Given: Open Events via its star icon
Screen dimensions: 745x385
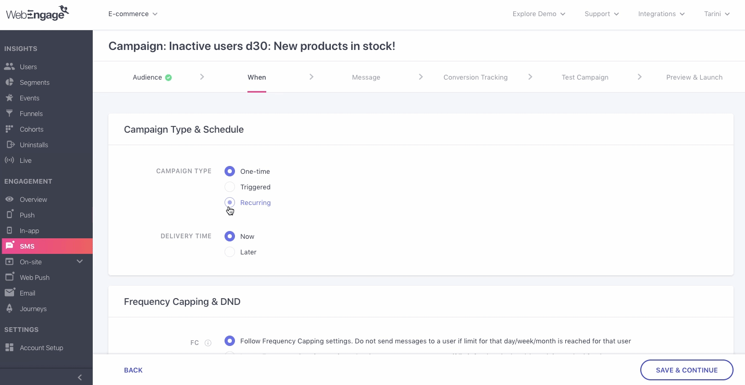Looking at the screenshot, I should tap(9, 98).
